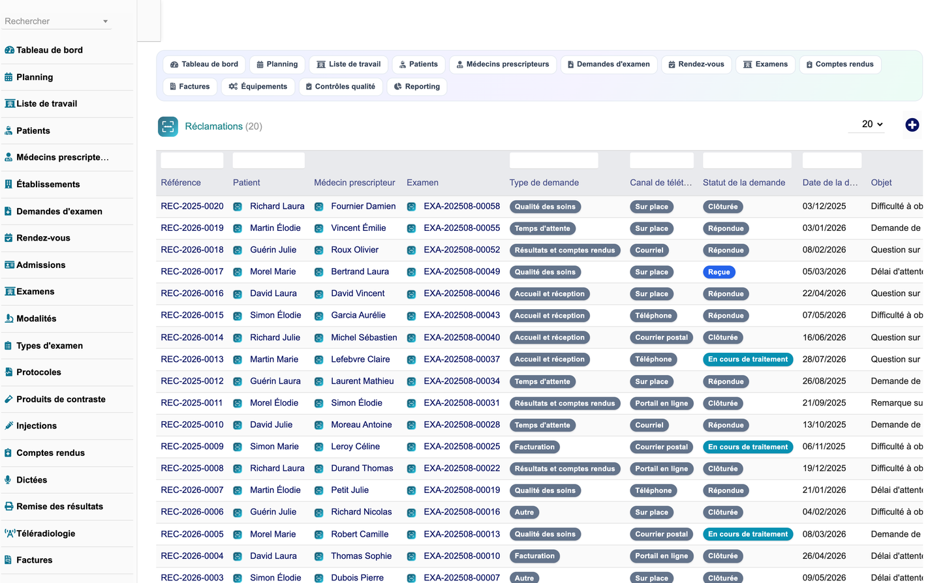Click date cell 22/04/2026
Image resolution: width=943 pixels, height=583 pixels.
(x=824, y=293)
